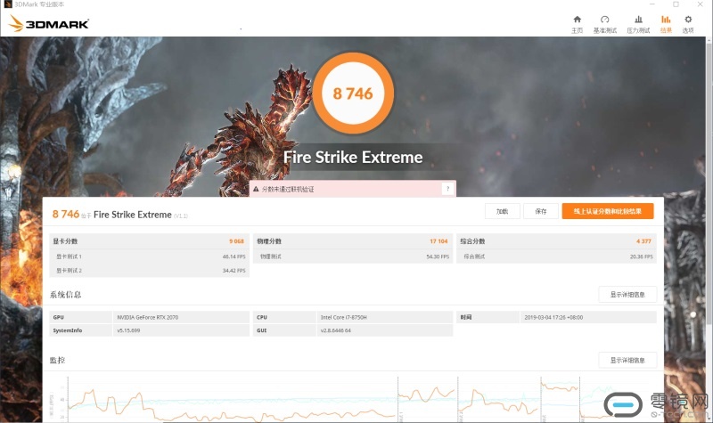
Task: Maximize the 3DMark window
Action: click(676, 4)
